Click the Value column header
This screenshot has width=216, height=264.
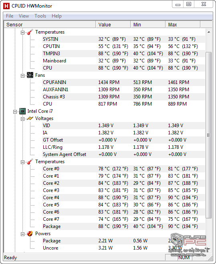point(113,24)
